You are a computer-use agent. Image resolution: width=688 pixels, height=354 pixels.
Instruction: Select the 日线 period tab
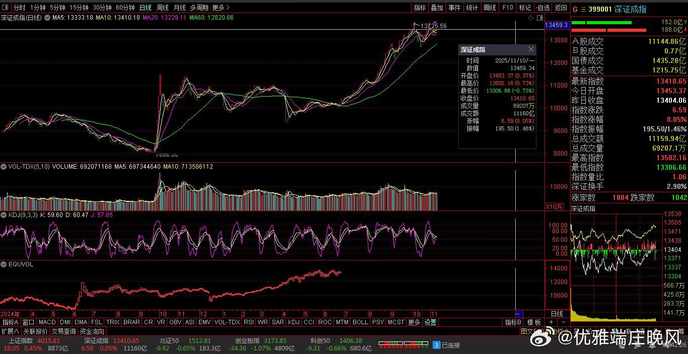tap(146, 8)
